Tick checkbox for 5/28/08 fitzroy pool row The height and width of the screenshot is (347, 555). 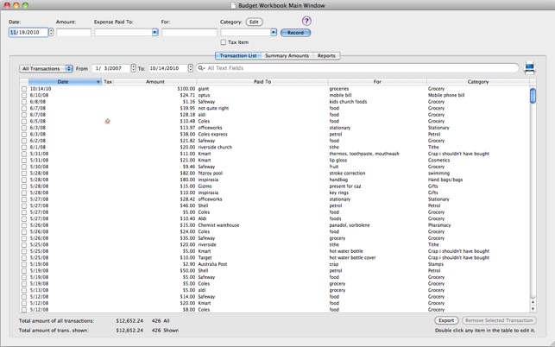pyautogui.click(x=24, y=173)
